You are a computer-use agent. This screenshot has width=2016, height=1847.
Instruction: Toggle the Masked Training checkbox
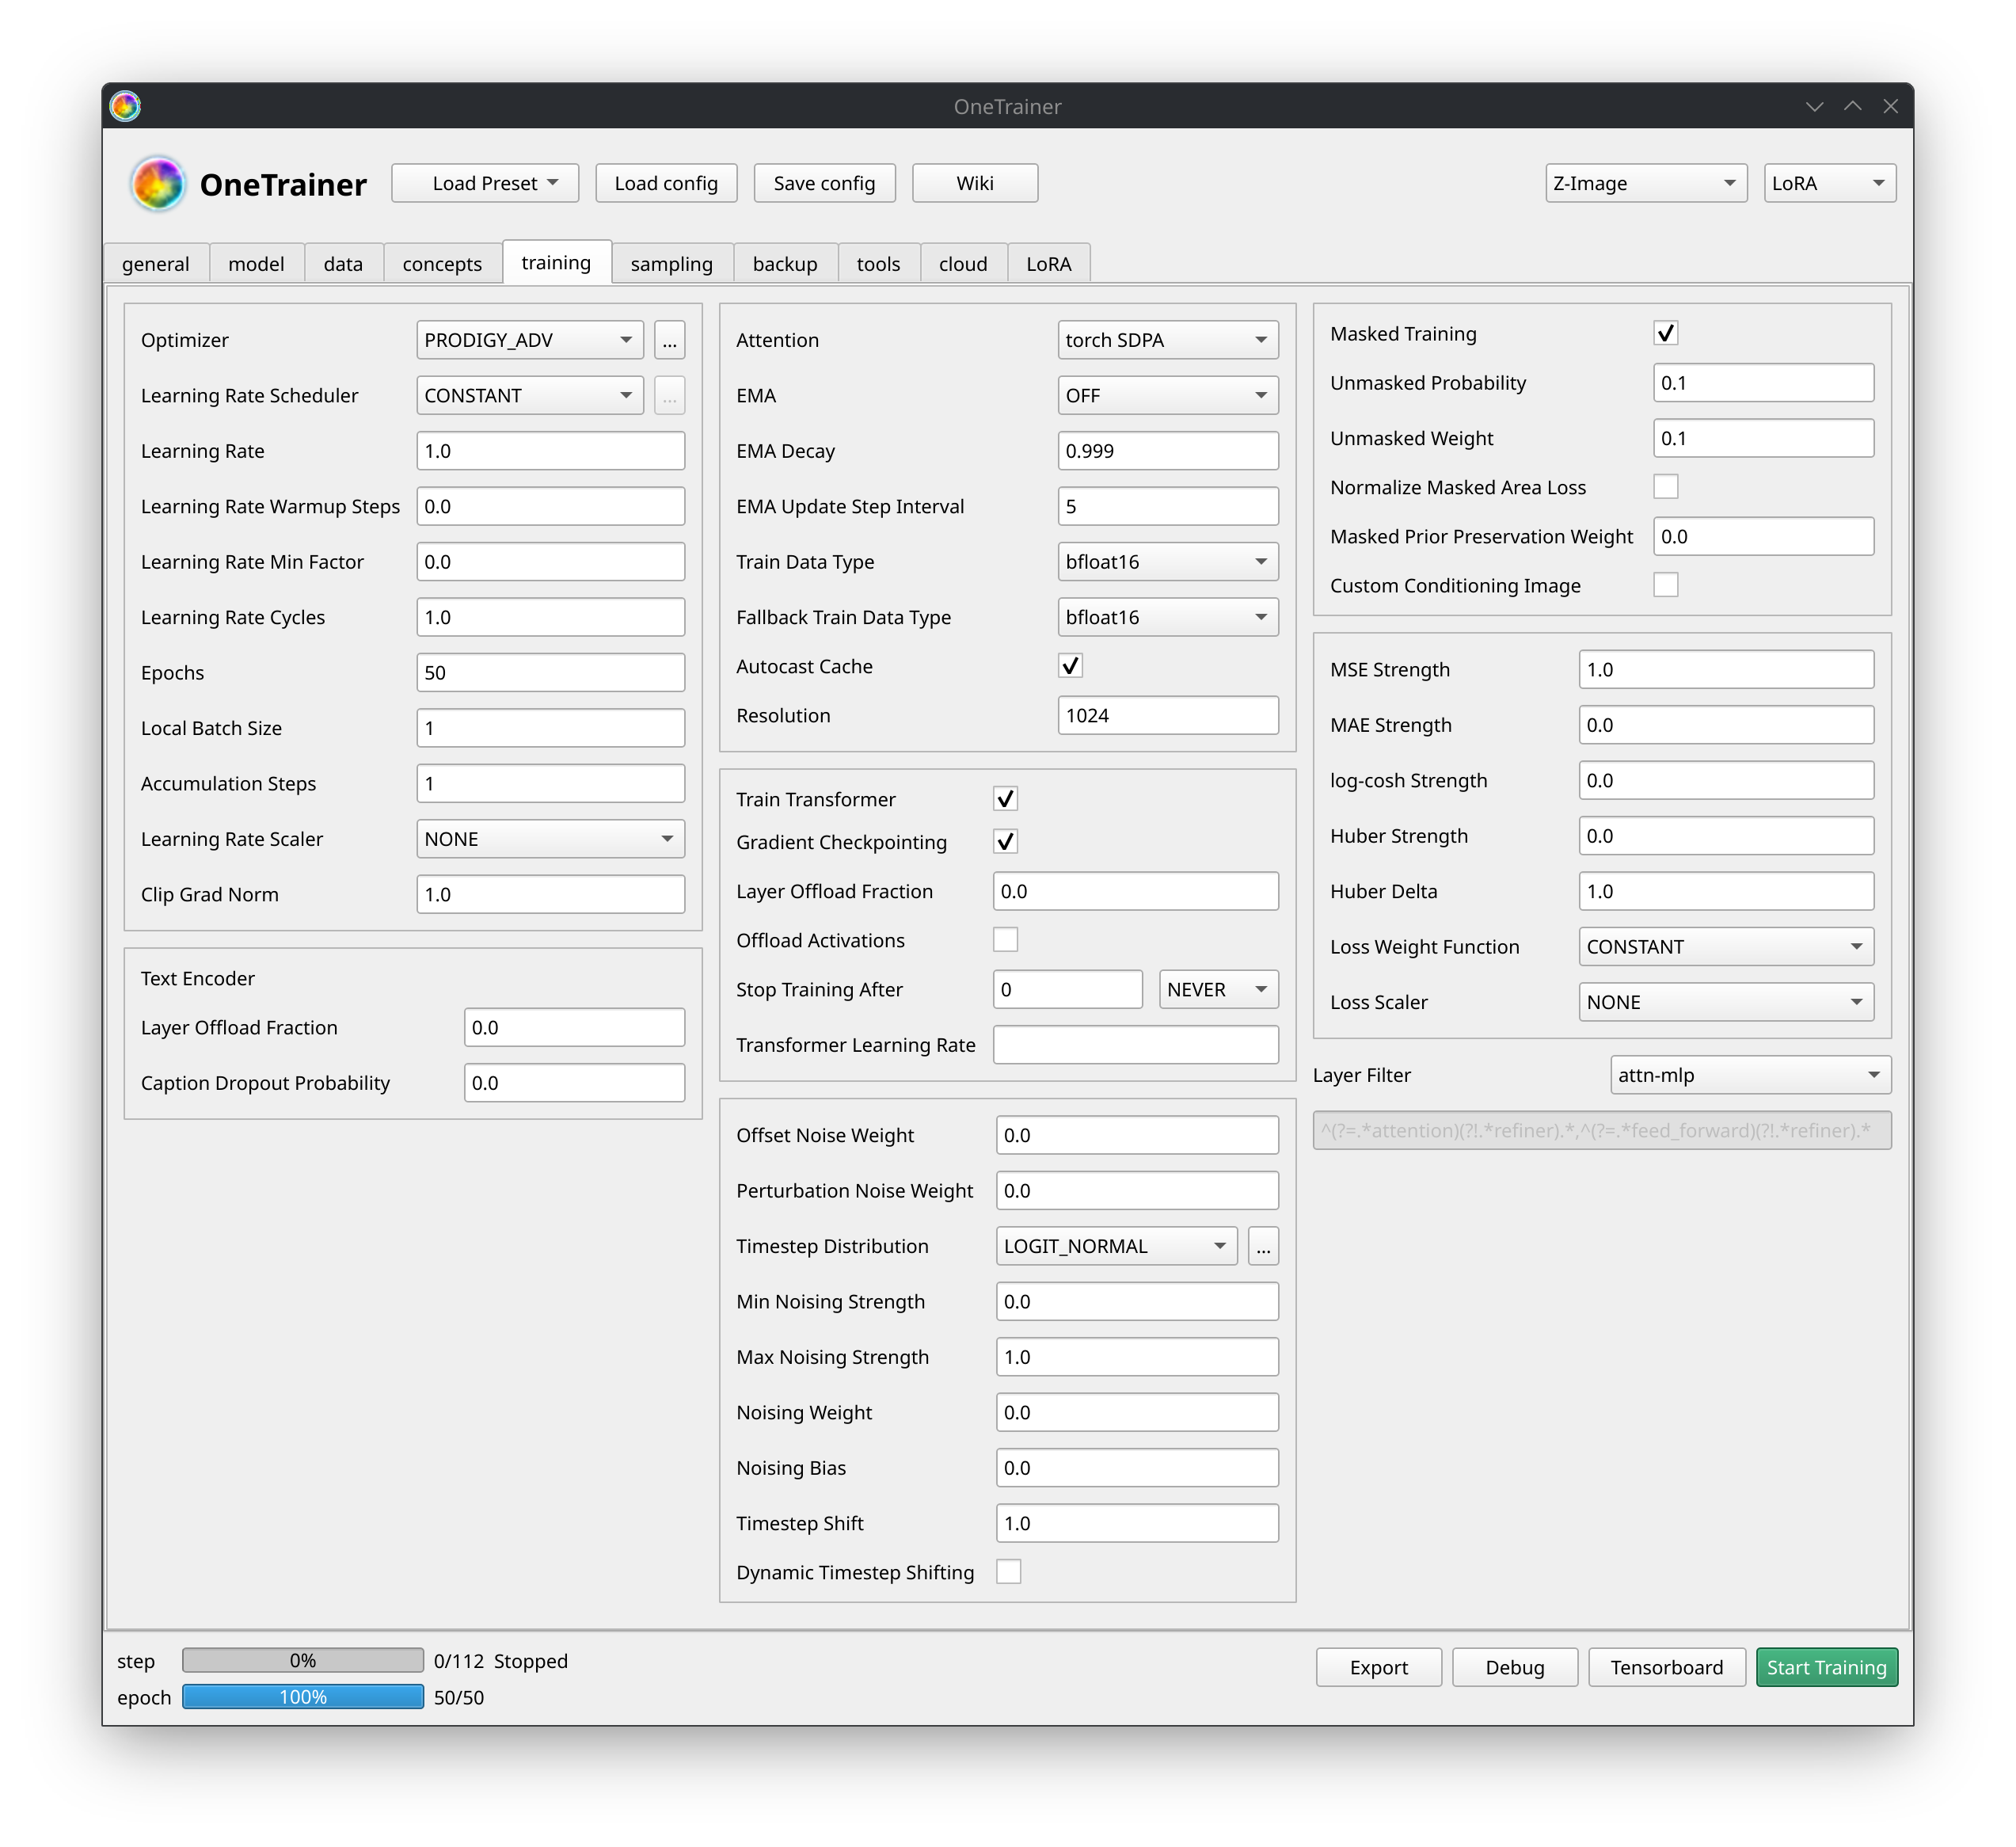click(1665, 333)
